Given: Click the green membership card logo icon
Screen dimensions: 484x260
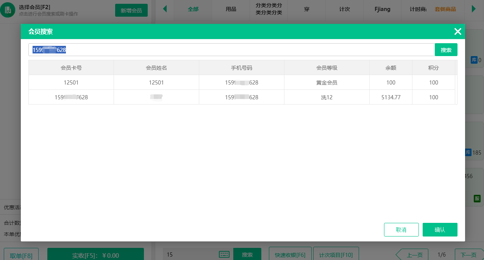Looking at the screenshot, I should point(8,9).
